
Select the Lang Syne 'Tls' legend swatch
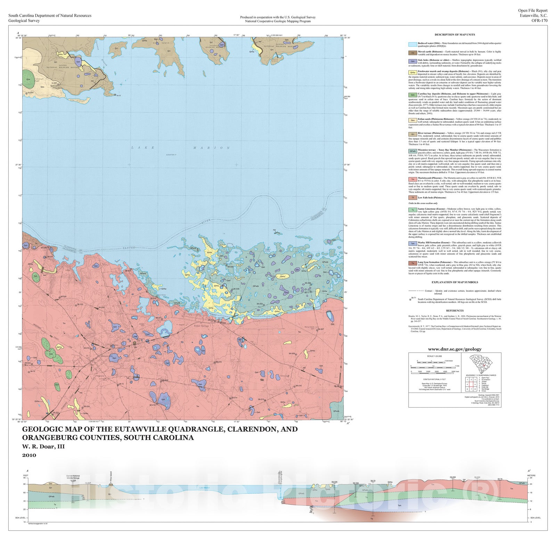tap(412, 263)
